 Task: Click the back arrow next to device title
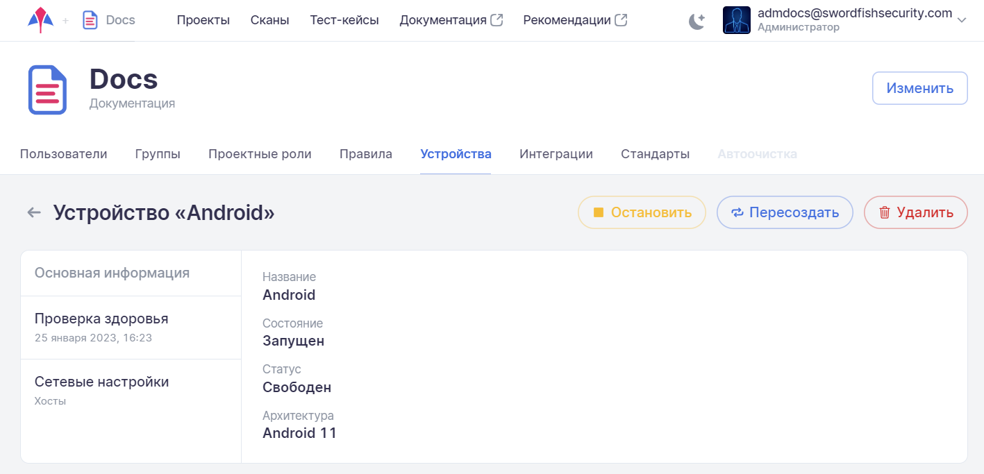34,212
